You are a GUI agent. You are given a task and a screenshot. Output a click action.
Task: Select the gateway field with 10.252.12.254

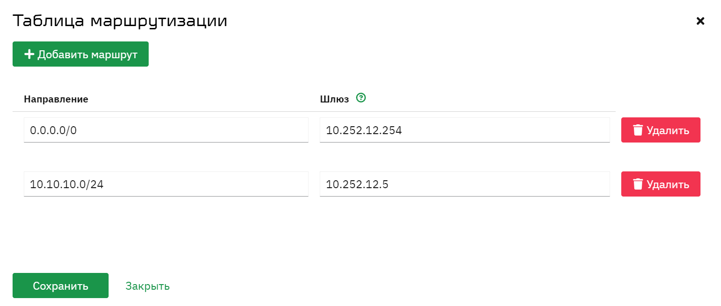point(465,130)
